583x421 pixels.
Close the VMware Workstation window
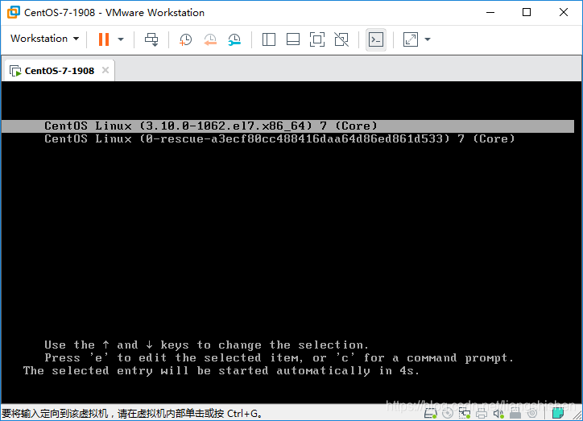click(564, 12)
